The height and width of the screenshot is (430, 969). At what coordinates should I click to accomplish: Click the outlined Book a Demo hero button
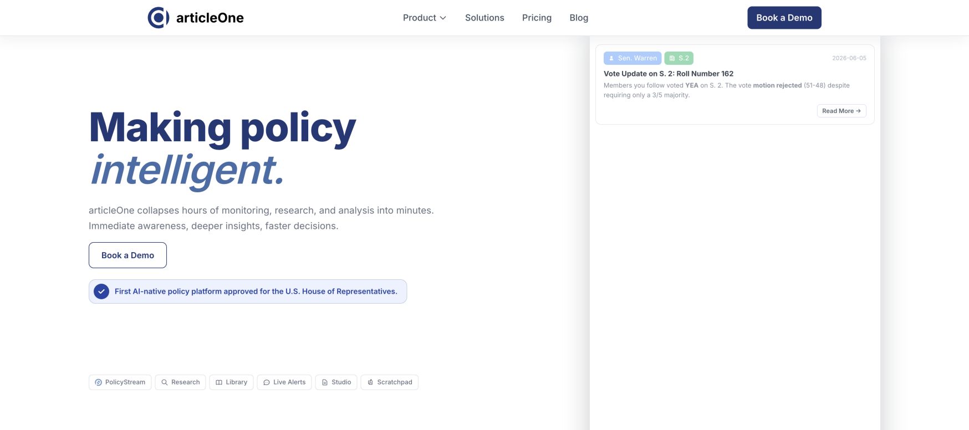coord(127,255)
